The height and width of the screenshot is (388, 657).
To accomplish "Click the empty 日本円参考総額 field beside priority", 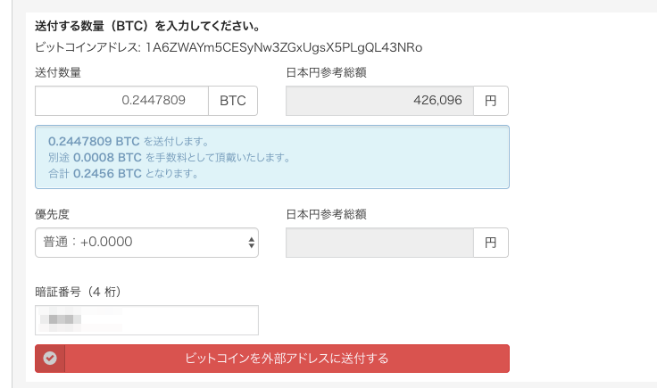I will [x=379, y=243].
